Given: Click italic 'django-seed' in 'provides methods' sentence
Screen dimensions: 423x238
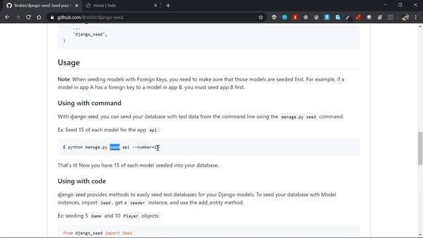Looking at the screenshot, I should [71, 194].
